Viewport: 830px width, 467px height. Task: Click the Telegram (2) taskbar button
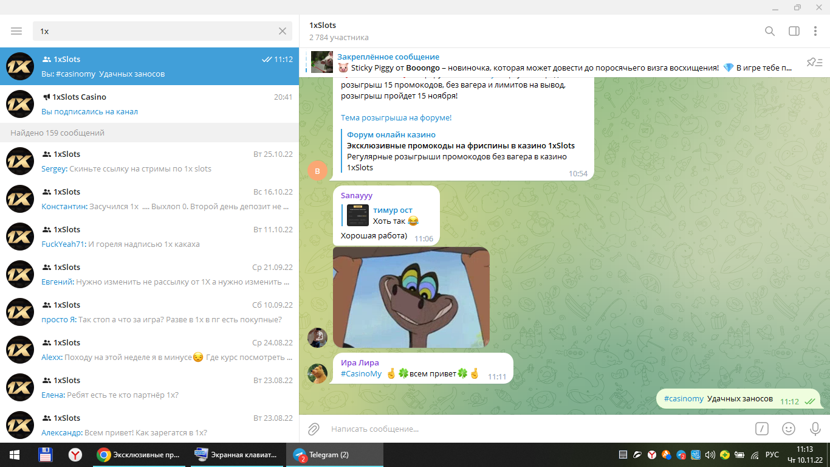tap(334, 455)
